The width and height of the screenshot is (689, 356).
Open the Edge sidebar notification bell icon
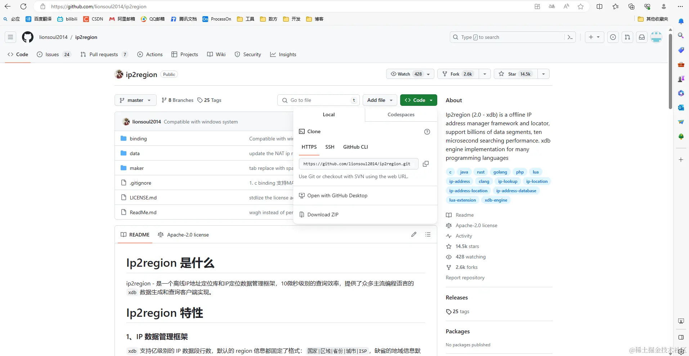tap(681, 21)
